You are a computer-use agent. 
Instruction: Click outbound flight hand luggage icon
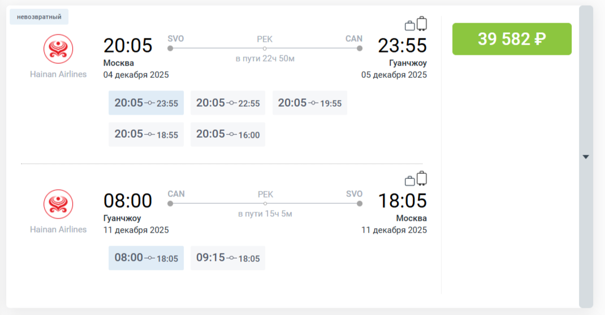410,25
